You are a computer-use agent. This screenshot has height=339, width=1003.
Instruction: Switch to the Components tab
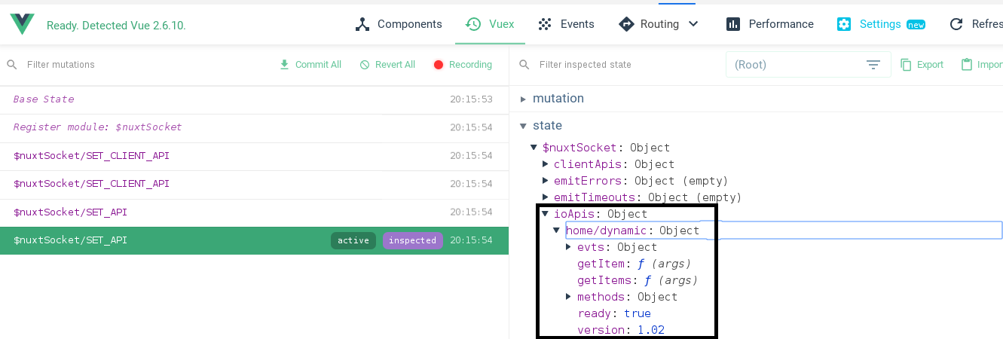pos(399,24)
